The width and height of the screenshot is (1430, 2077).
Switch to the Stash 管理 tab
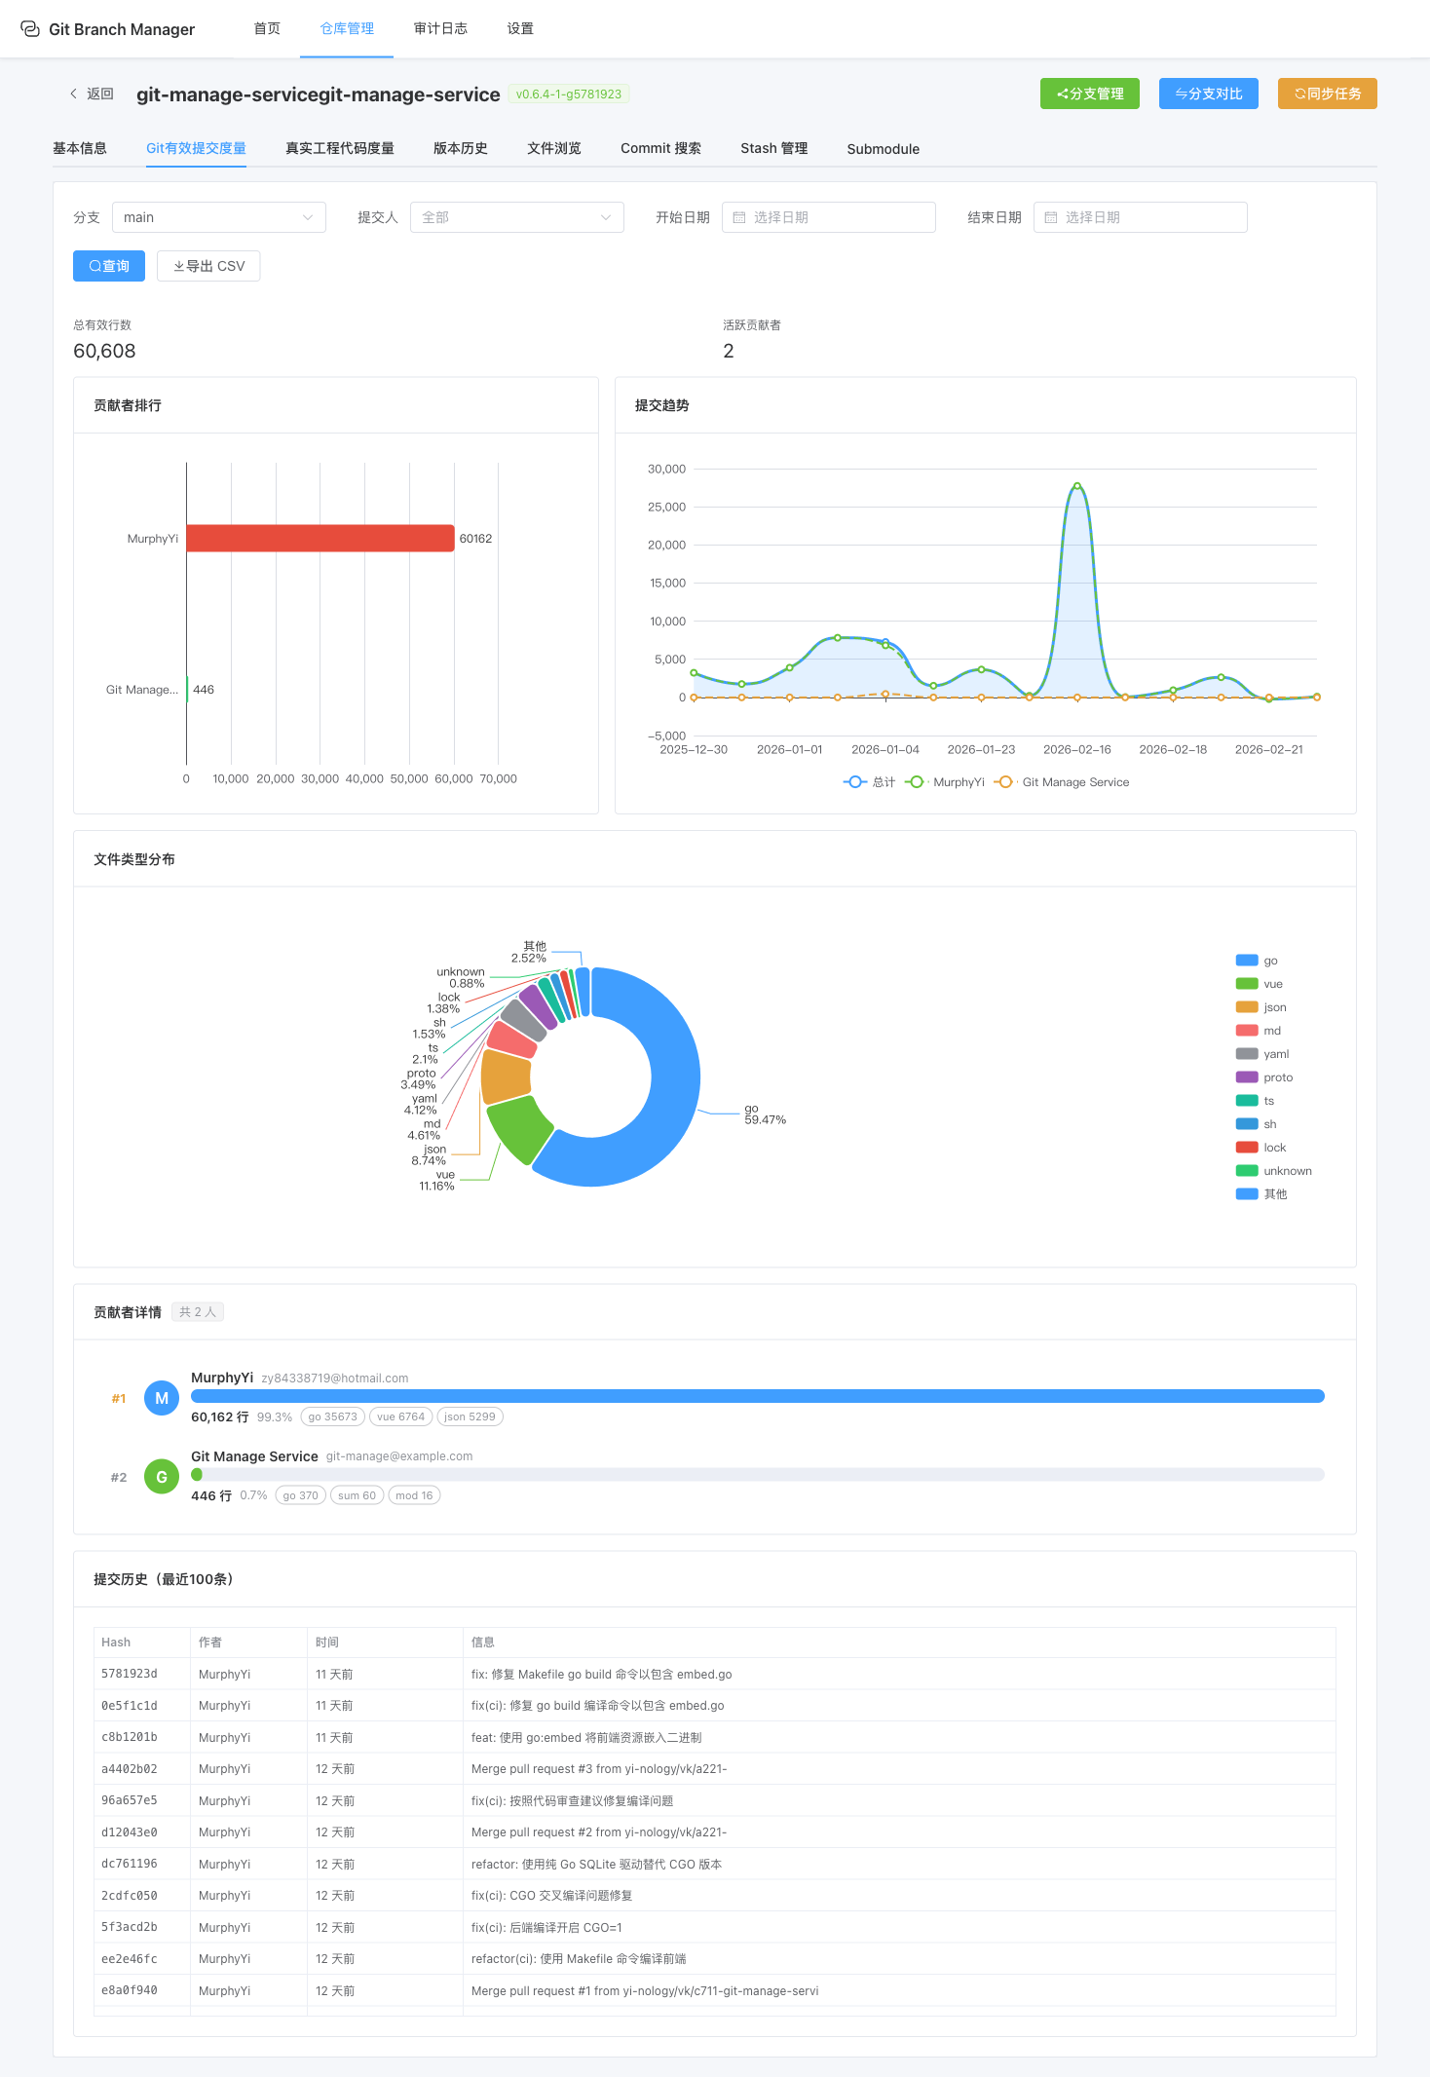[x=773, y=148]
